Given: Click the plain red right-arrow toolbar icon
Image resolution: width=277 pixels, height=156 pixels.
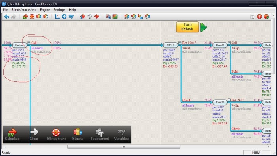Looking at the screenshot, I should tap(96, 17).
